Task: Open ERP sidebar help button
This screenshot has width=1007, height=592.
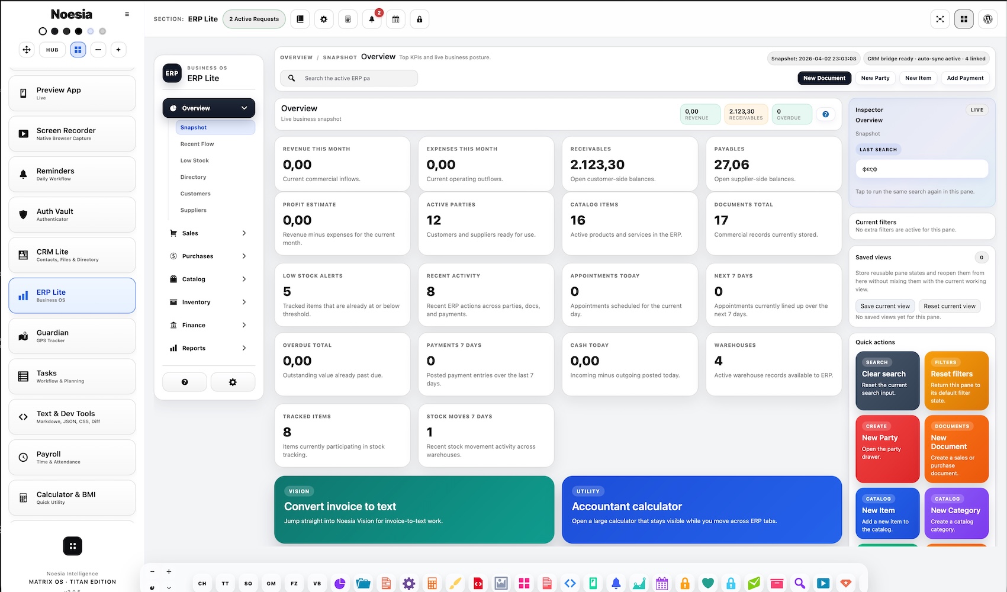Action: pyautogui.click(x=185, y=382)
